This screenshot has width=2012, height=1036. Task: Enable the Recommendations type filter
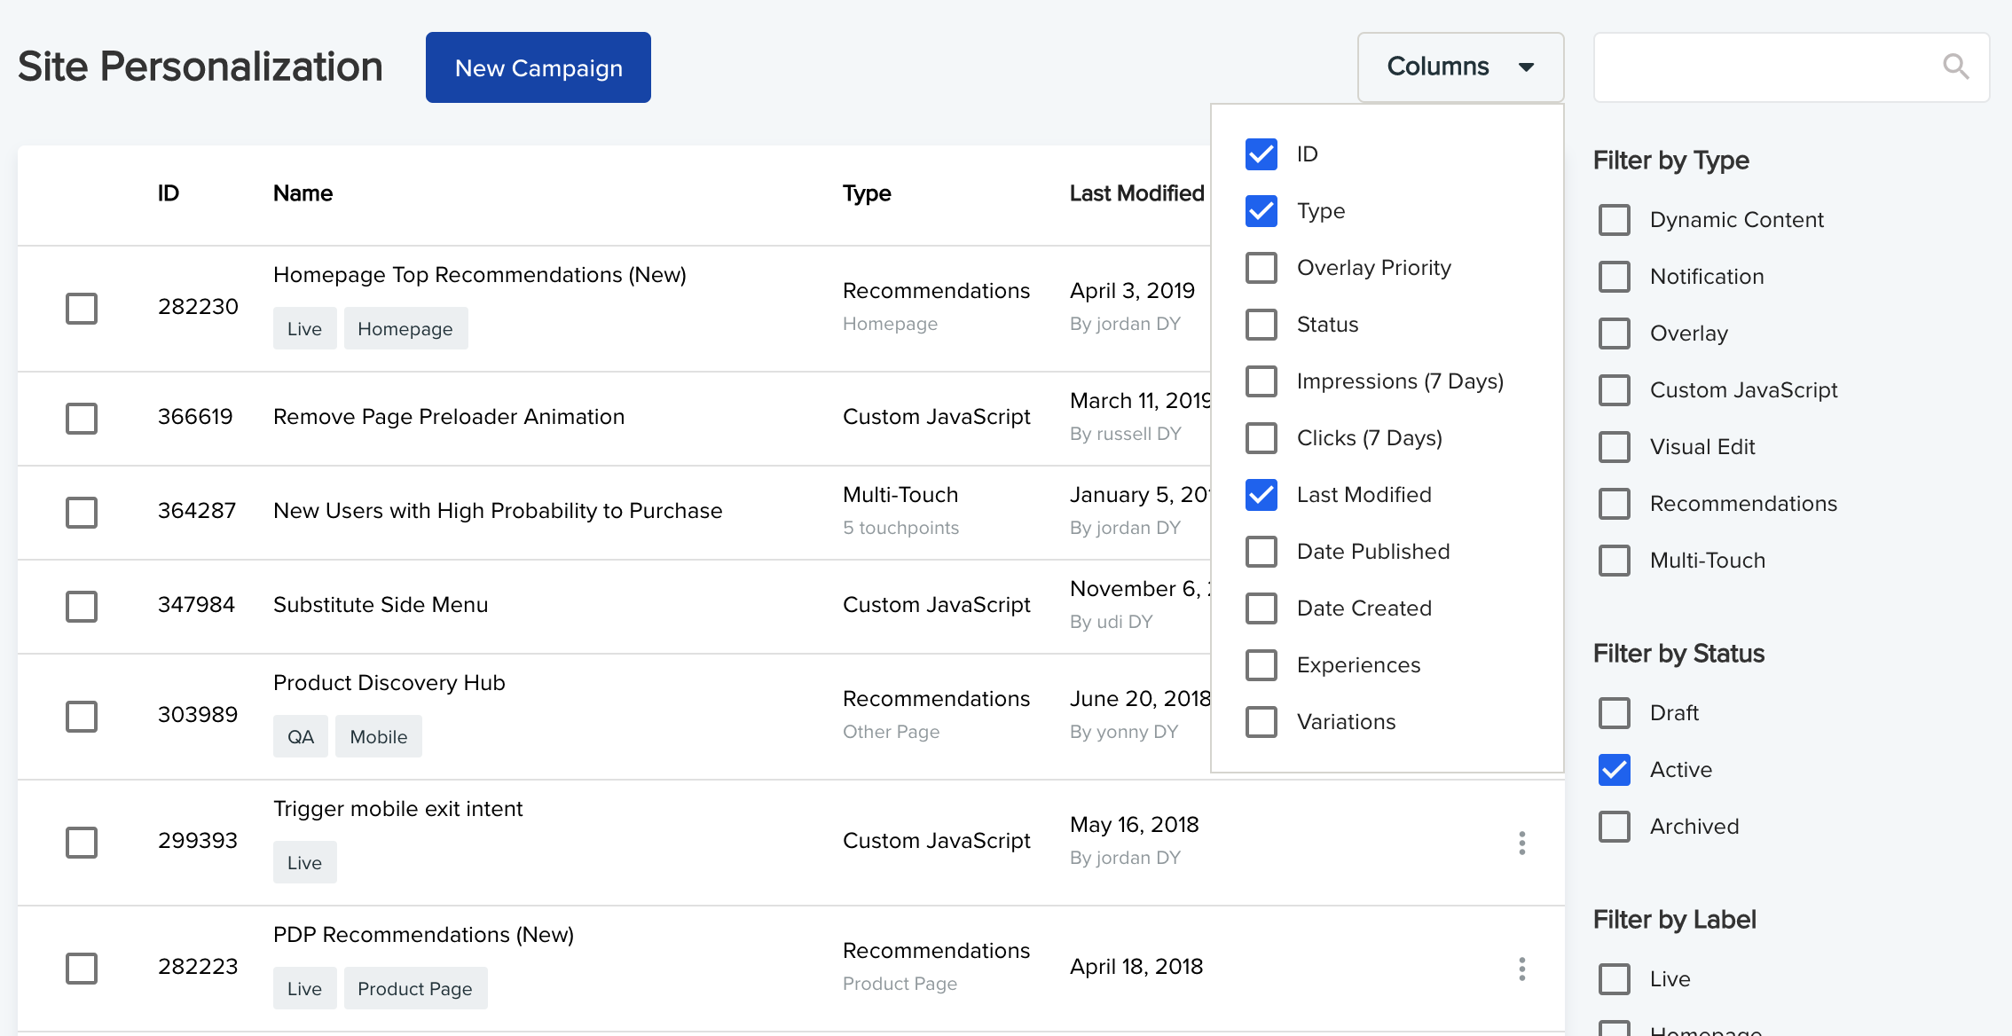coord(1614,503)
